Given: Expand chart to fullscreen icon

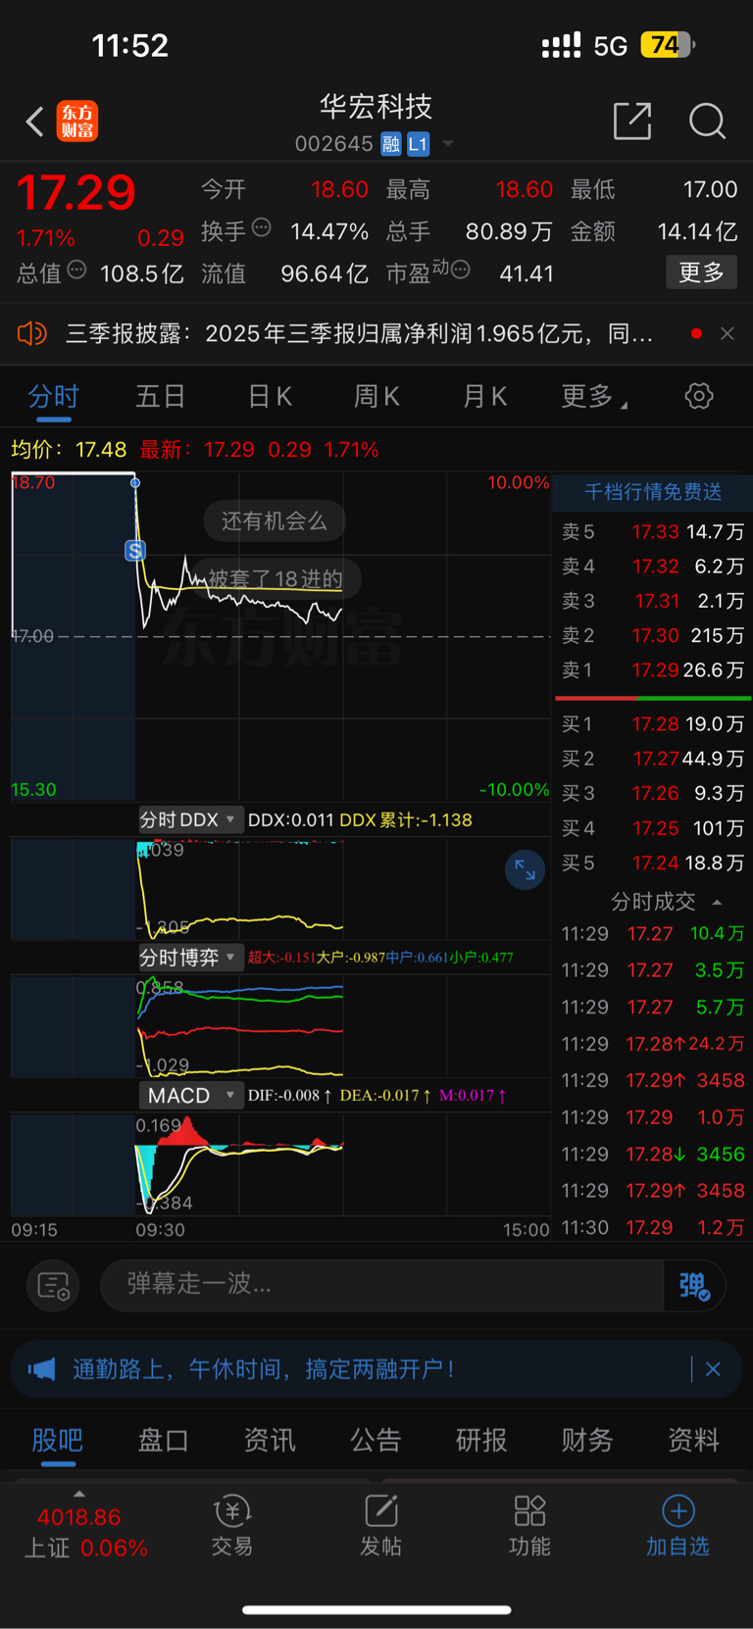Looking at the screenshot, I should [525, 869].
